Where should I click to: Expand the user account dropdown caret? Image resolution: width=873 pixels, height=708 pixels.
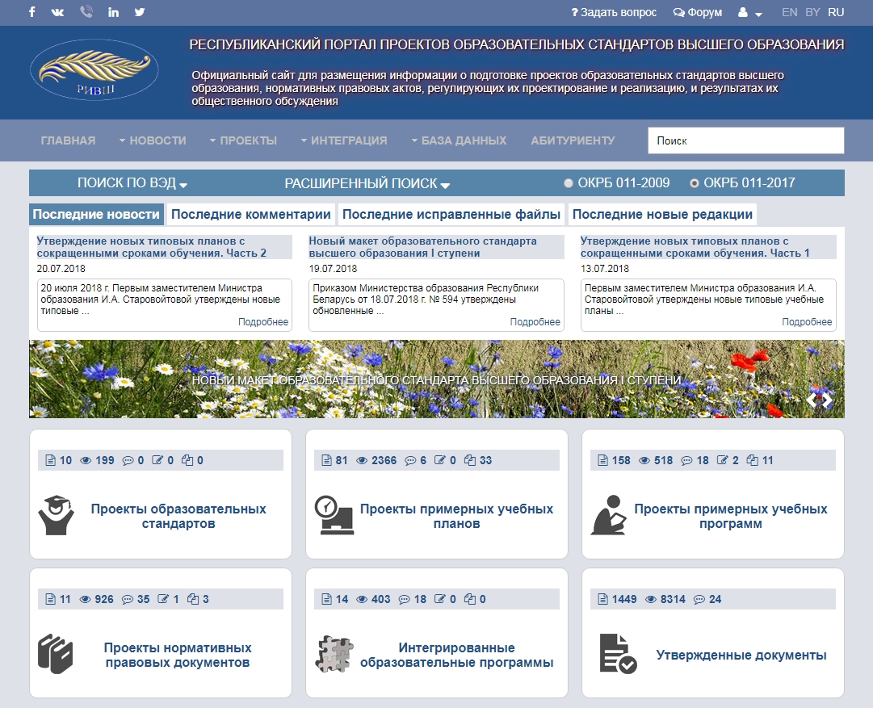(x=758, y=14)
